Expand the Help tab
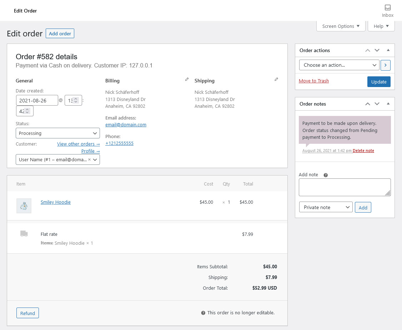 (381, 26)
